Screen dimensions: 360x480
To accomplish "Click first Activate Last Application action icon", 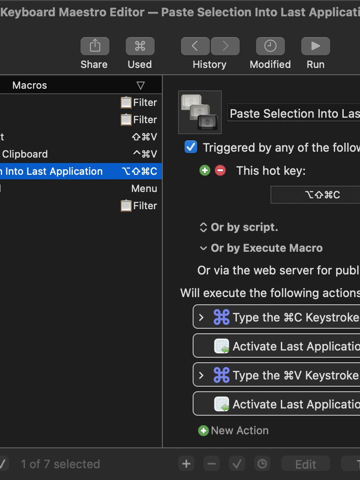I will tap(222, 346).
